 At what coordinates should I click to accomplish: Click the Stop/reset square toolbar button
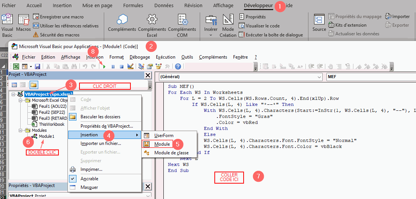[x=121, y=66]
